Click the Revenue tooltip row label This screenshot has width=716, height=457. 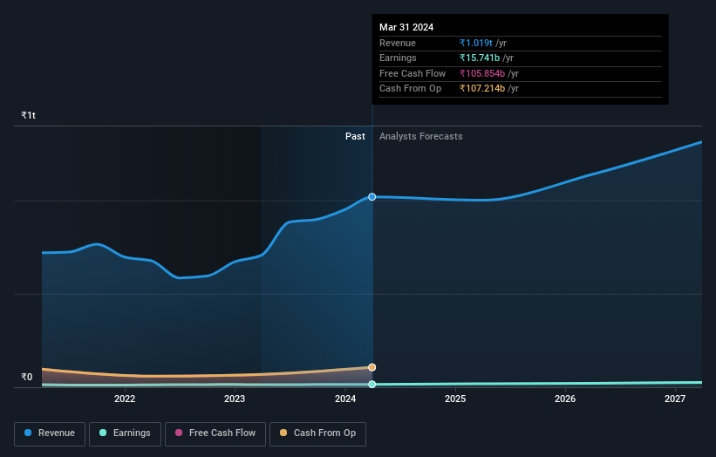pyautogui.click(x=398, y=43)
